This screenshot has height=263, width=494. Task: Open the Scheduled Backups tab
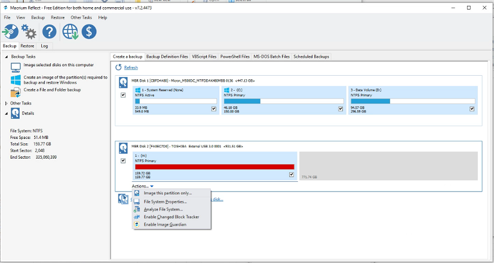[x=311, y=57]
